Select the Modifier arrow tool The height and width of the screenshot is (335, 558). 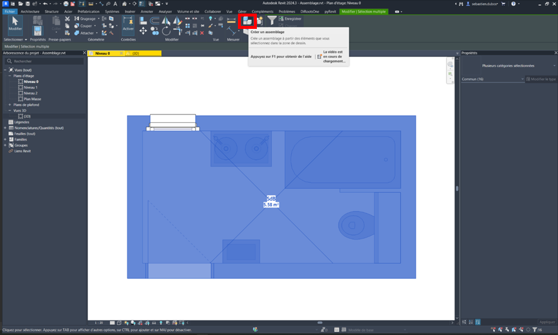coord(15,24)
